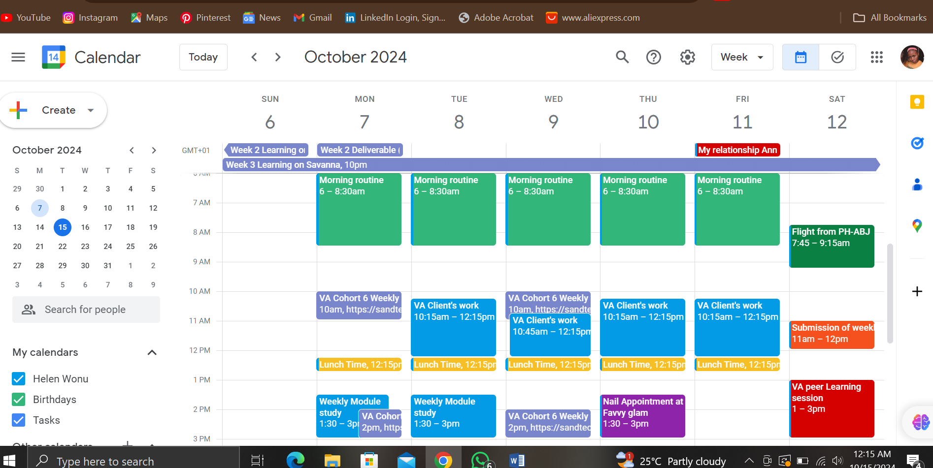Open the Support help icon
Screen dimensions: 933x468
[653, 57]
